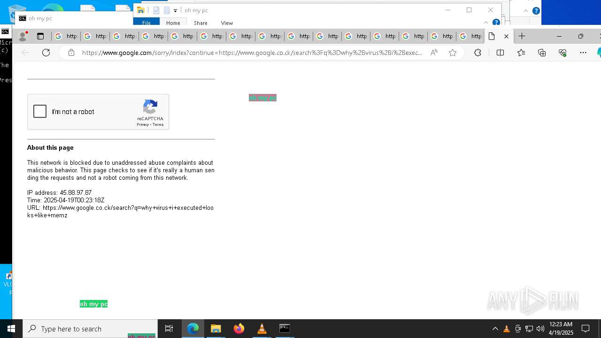Close the active Edge tab

coord(506,36)
